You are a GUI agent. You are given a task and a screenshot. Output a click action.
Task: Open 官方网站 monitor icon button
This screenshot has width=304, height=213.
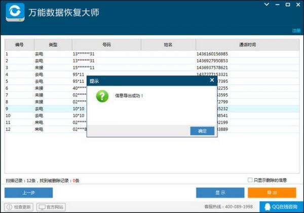(51, 207)
